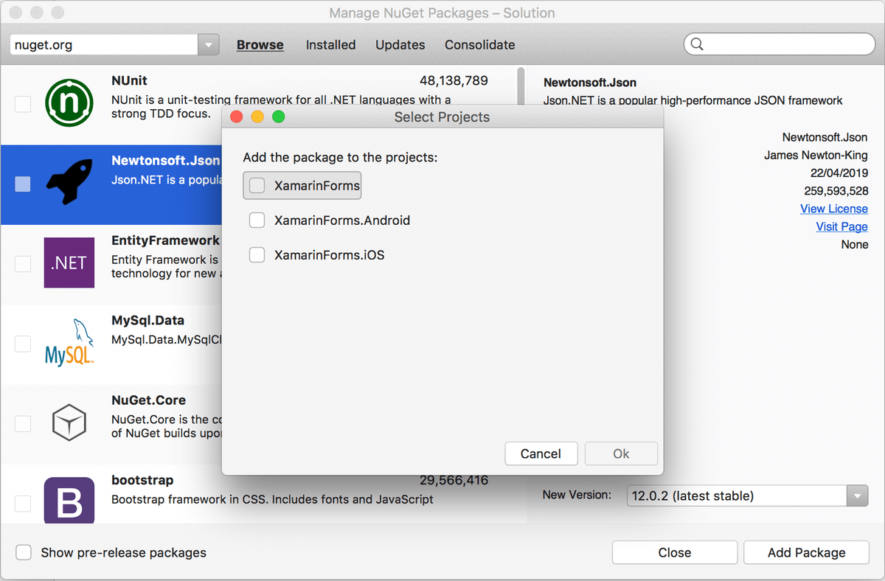This screenshot has height=581, width=885.
Task: Select the Newtonsoft.Json selection checkbox
Action: (x=23, y=184)
